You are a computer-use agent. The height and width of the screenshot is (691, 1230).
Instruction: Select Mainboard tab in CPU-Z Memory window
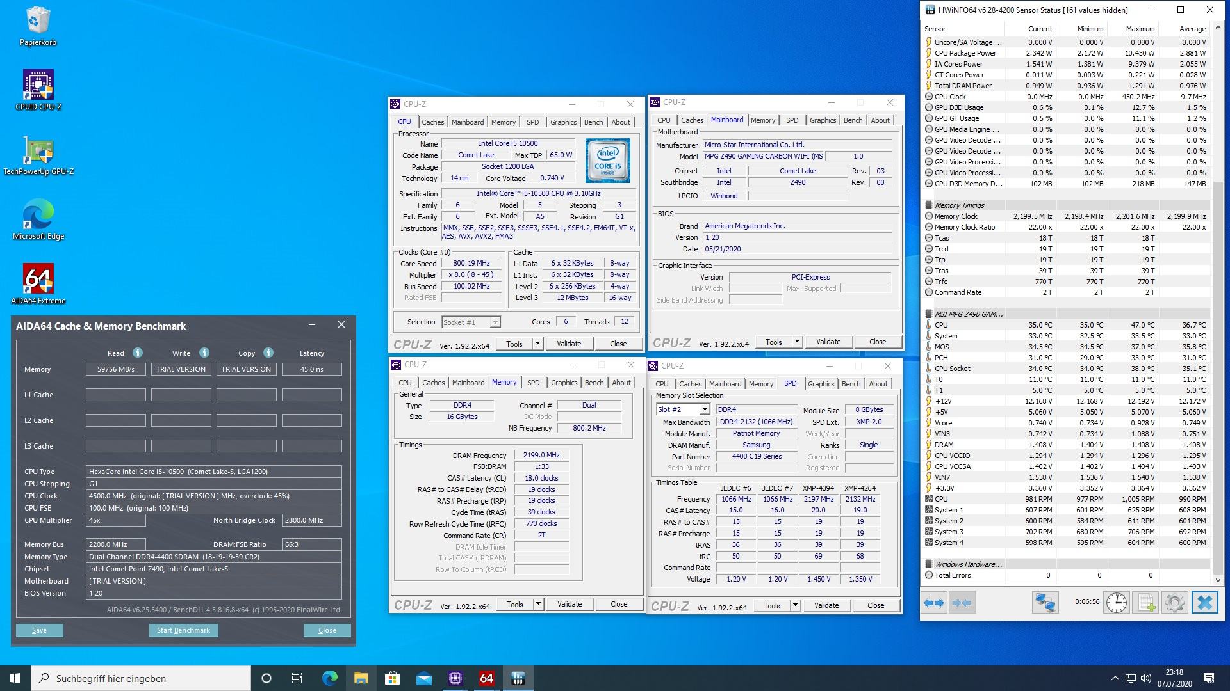468,383
